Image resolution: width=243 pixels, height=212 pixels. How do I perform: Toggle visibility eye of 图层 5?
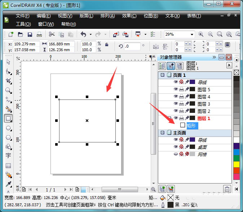(176, 89)
